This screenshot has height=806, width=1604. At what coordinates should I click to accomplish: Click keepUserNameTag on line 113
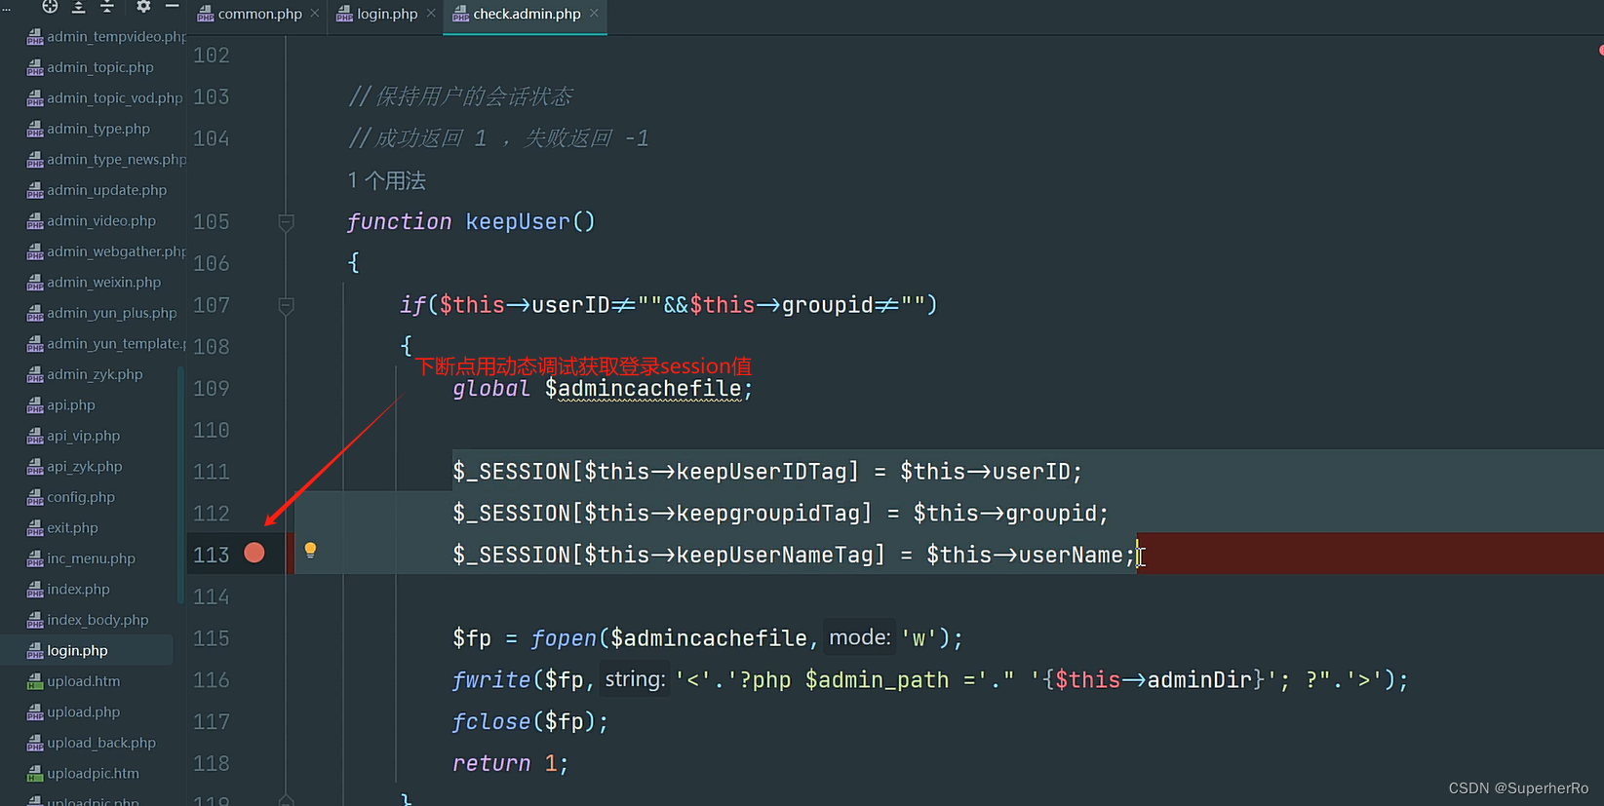775,556
